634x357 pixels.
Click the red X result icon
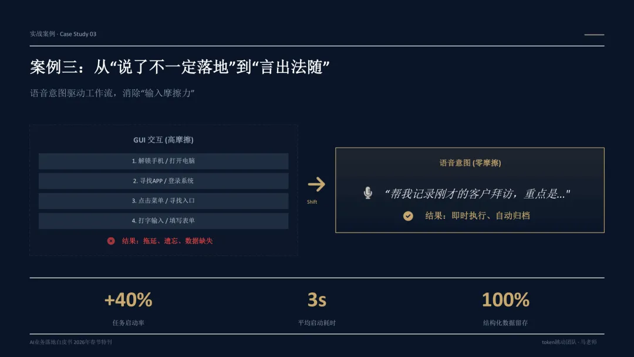tap(111, 241)
